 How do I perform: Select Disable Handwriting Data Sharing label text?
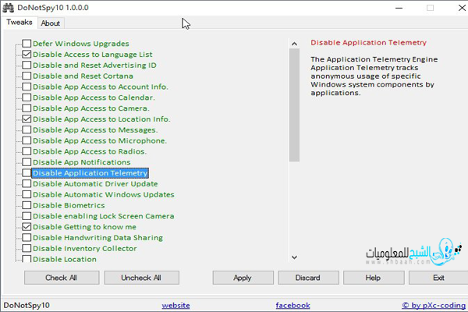[98, 238]
